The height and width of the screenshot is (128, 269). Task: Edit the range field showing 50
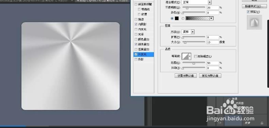[213, 63]
